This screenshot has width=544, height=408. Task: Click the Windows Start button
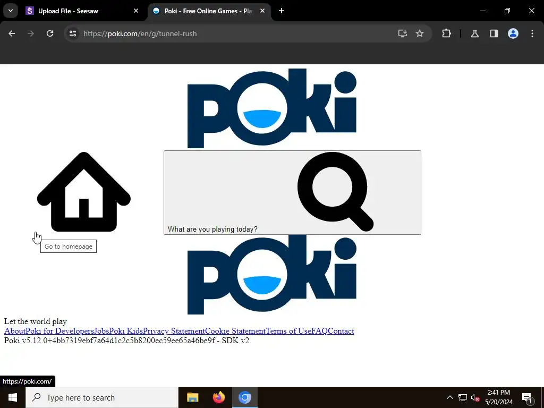13,397
